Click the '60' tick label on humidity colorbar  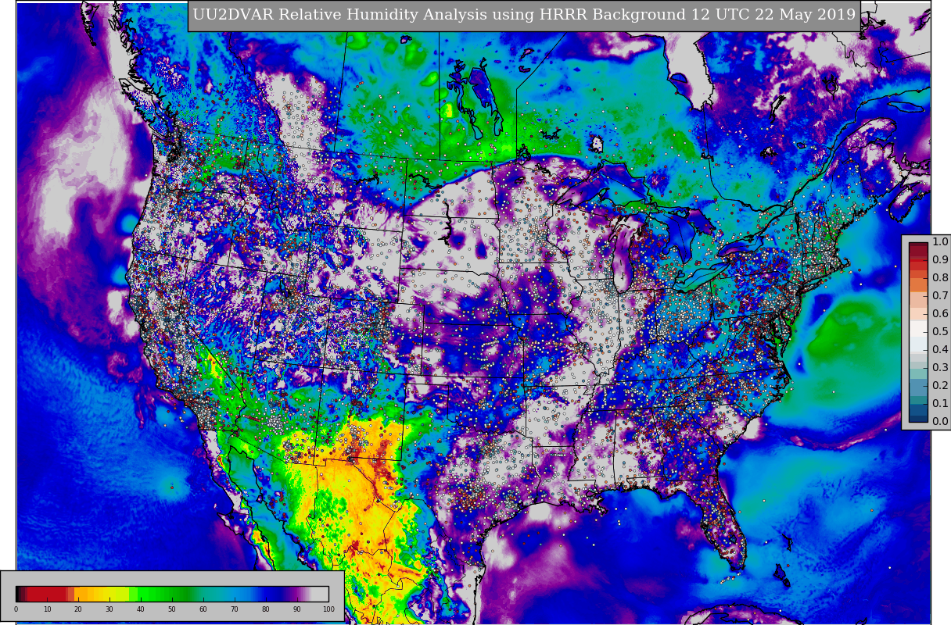coord(203,609)
